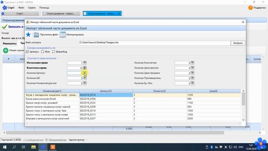Click the orange app icon on taskbar
The width and height of the screenshot is (268, 151).
coord(53,147)
